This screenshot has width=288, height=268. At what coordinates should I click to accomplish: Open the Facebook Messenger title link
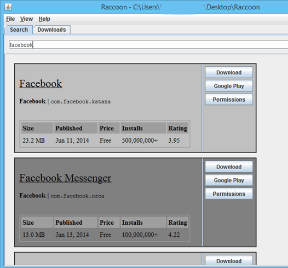65,178
